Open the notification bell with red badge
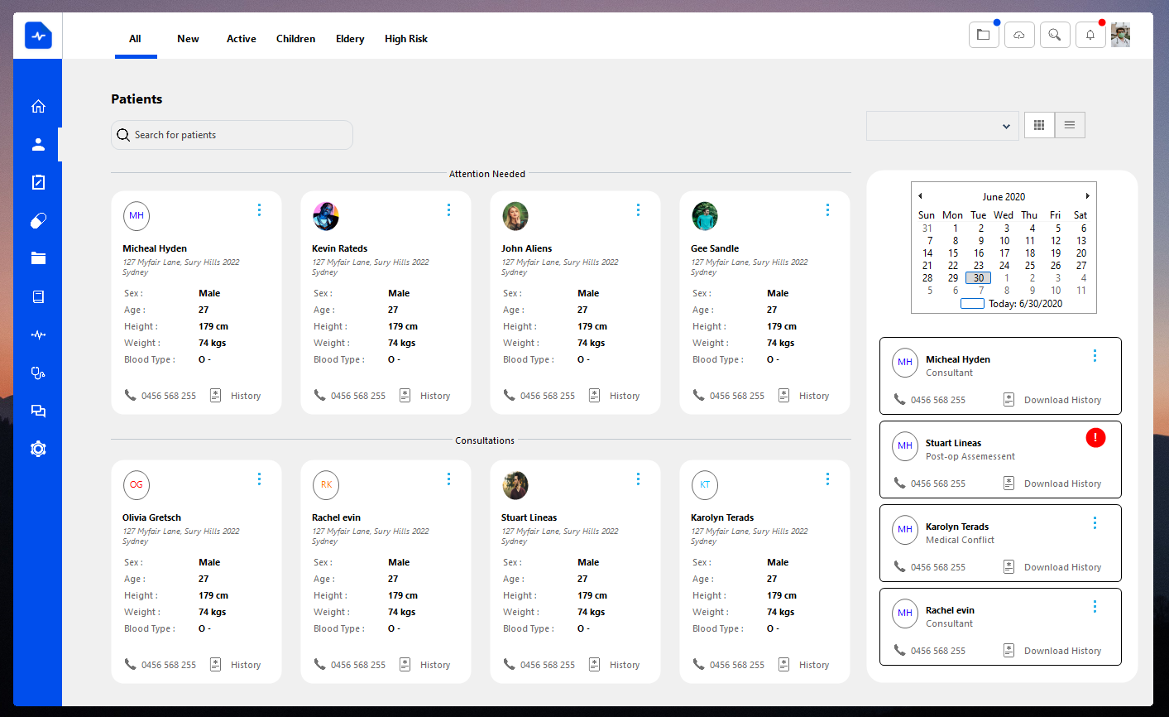Screen dimensions: 1169x717 [x=1090, y=35]
